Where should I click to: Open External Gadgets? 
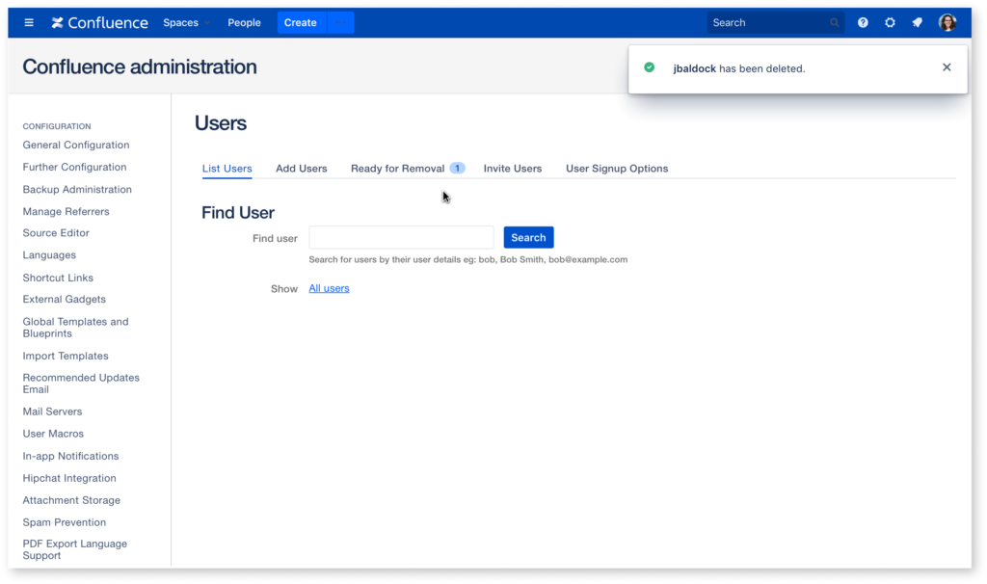[x=65, y=299]
